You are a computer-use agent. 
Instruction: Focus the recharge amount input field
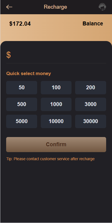[59, 55]
